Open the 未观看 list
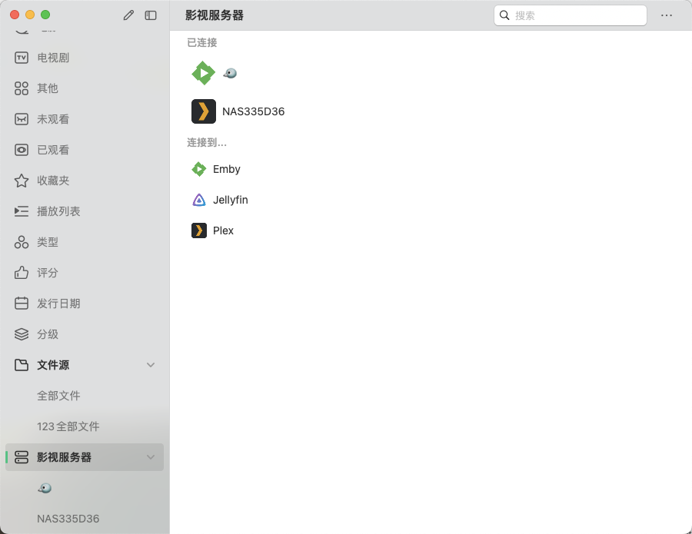Image resolution: width=692 pixels, height=534 pixels. [53, 119]
